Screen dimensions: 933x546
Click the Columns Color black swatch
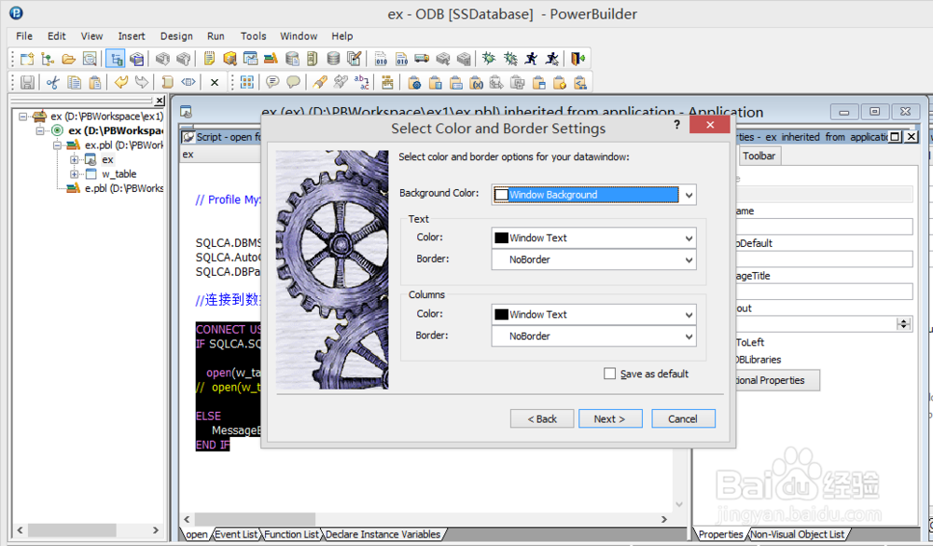[x=502, y=315]
